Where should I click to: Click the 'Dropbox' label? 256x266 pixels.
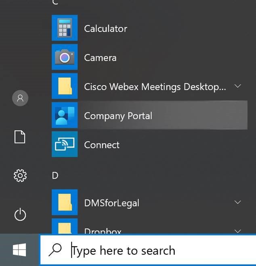pos(103,231)
